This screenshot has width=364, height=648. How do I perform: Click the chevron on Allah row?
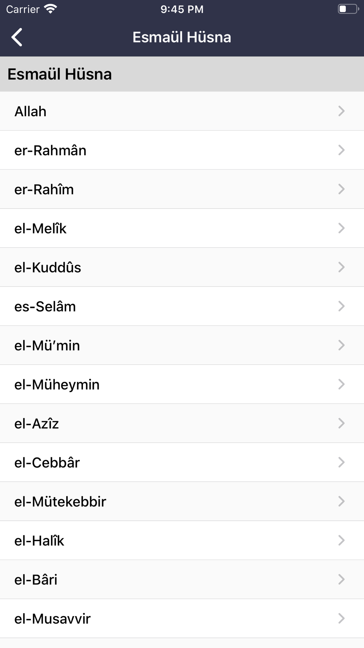(341, 111)
